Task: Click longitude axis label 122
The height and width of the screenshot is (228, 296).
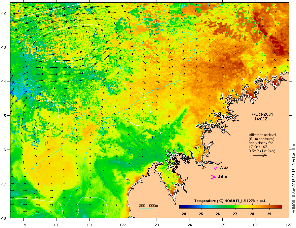Action: pyautogui.click(x=123, y=225)
